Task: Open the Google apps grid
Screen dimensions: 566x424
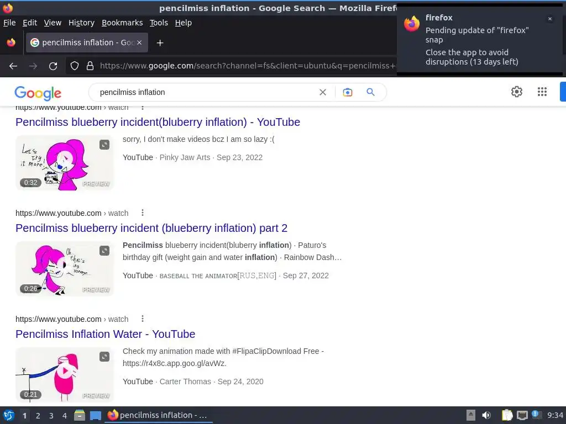Action: click(542, 92)
